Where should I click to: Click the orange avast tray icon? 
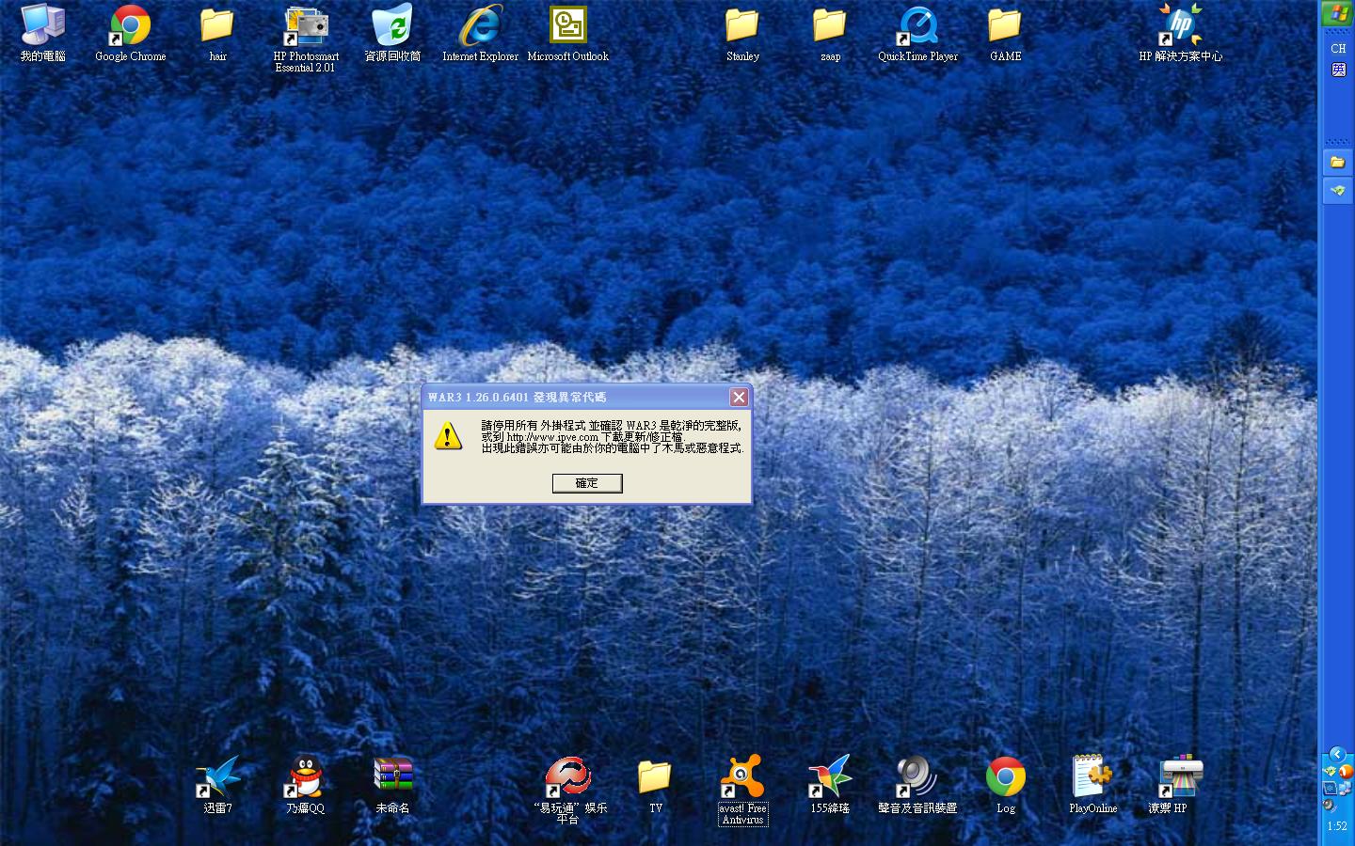(x=1345, y=772)
